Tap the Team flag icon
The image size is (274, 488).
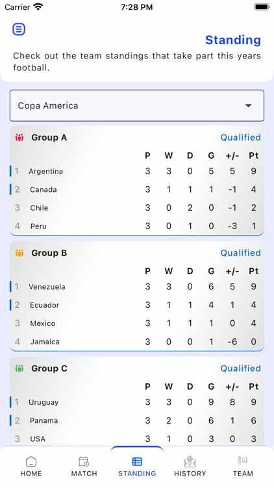tap(243, 461)
